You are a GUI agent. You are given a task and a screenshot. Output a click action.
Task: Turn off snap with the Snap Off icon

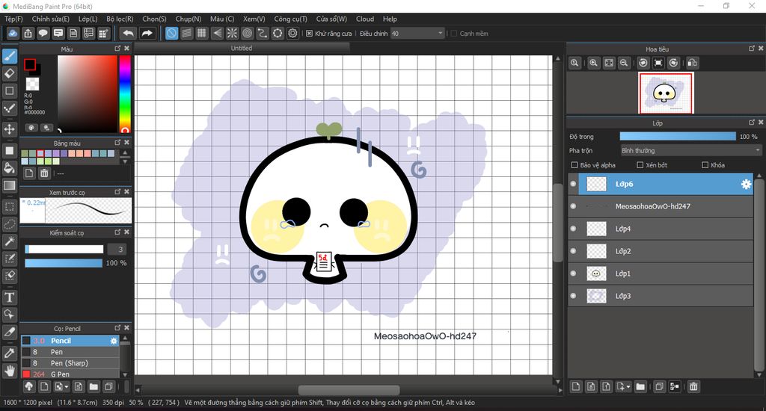(x=171, y=33)
